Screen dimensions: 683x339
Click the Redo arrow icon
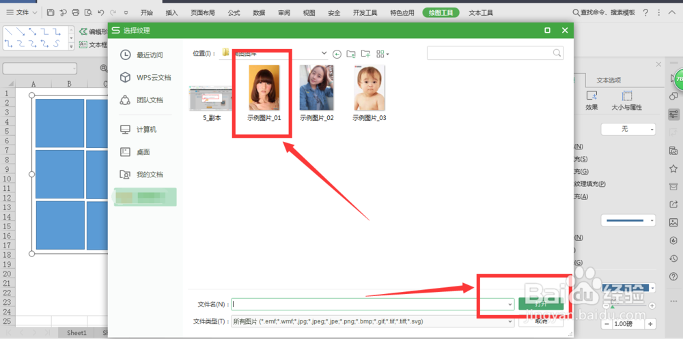tap(113, 13)
